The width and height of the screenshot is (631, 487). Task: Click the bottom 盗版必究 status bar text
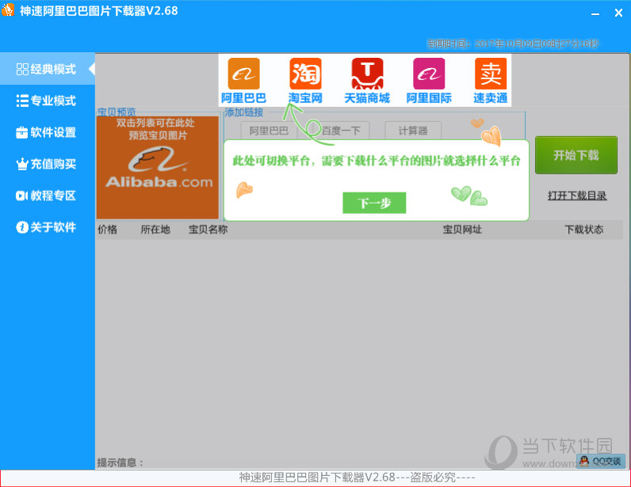357,477
